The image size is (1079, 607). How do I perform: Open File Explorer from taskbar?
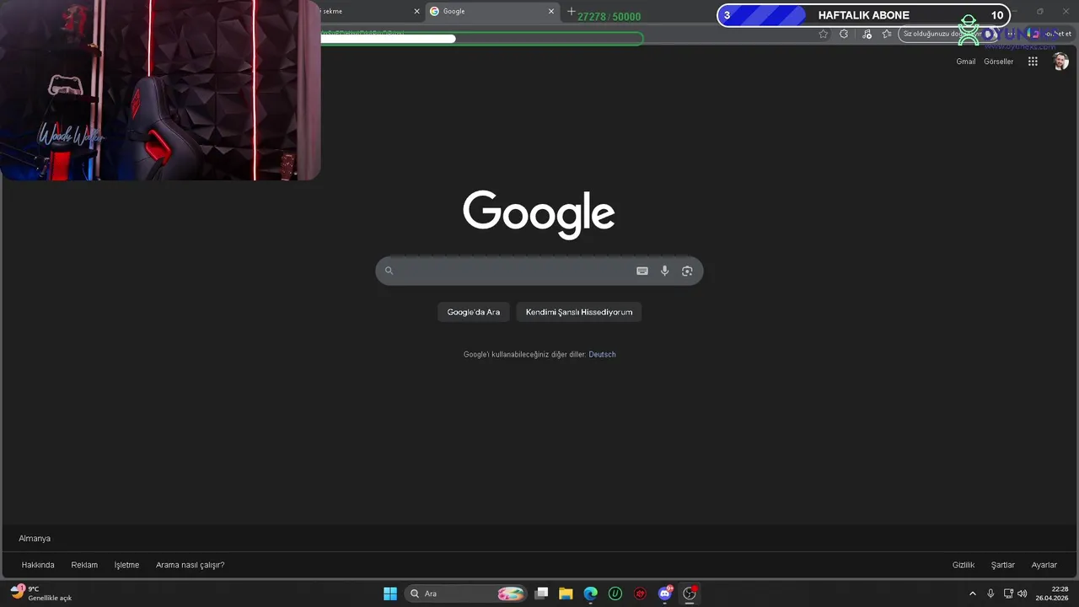[566, 594]
